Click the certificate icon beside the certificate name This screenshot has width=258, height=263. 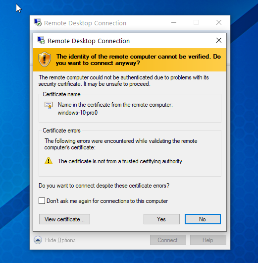(x=49, y=105)
